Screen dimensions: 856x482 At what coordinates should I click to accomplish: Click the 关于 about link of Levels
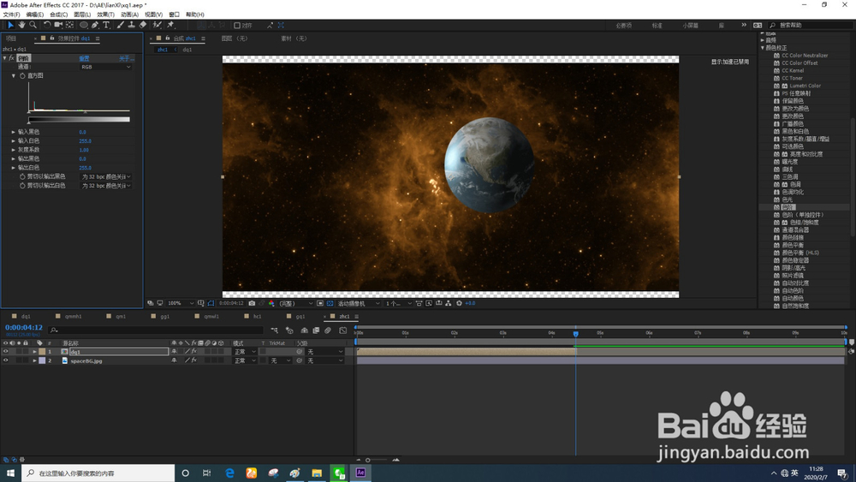127,58
